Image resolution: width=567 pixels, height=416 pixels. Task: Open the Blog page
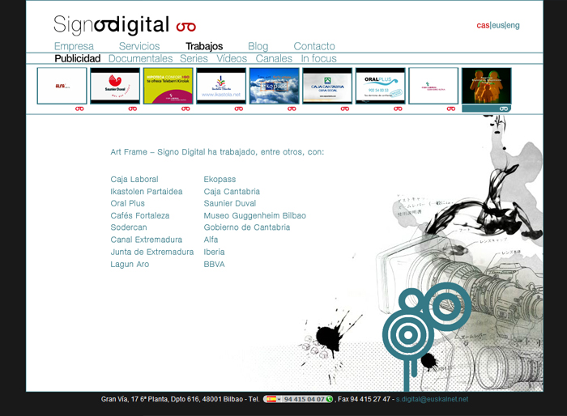coord(258,46)
